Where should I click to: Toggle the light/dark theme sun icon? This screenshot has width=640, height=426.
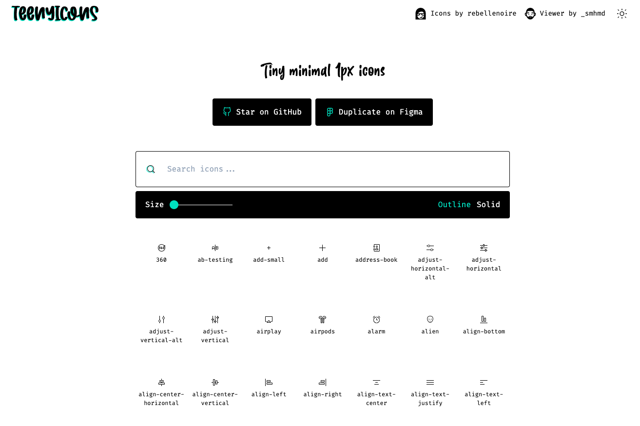click(621, 14)
